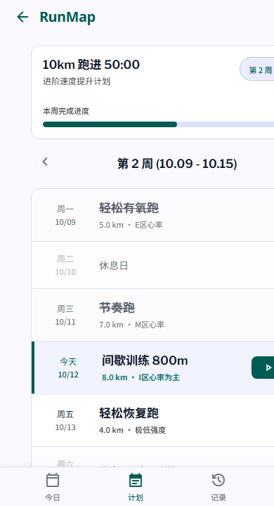
Task: Click the 今天 10/12 date label
Action: (68, 368)
